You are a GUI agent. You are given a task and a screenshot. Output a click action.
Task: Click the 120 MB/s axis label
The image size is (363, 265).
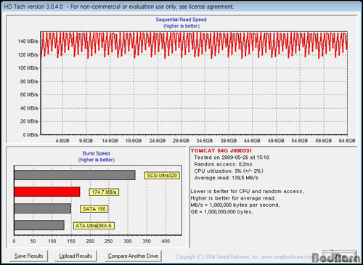28,54
